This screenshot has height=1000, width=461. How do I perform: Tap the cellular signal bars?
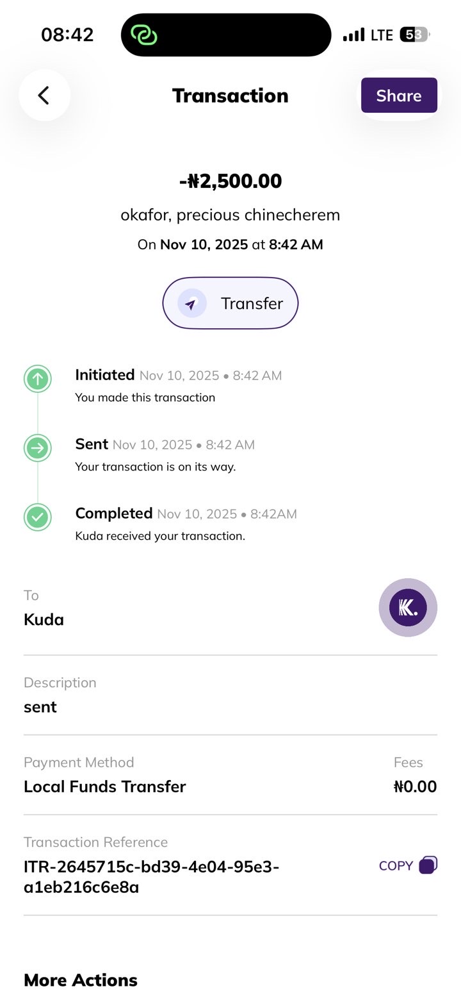[x=353, y=35]
